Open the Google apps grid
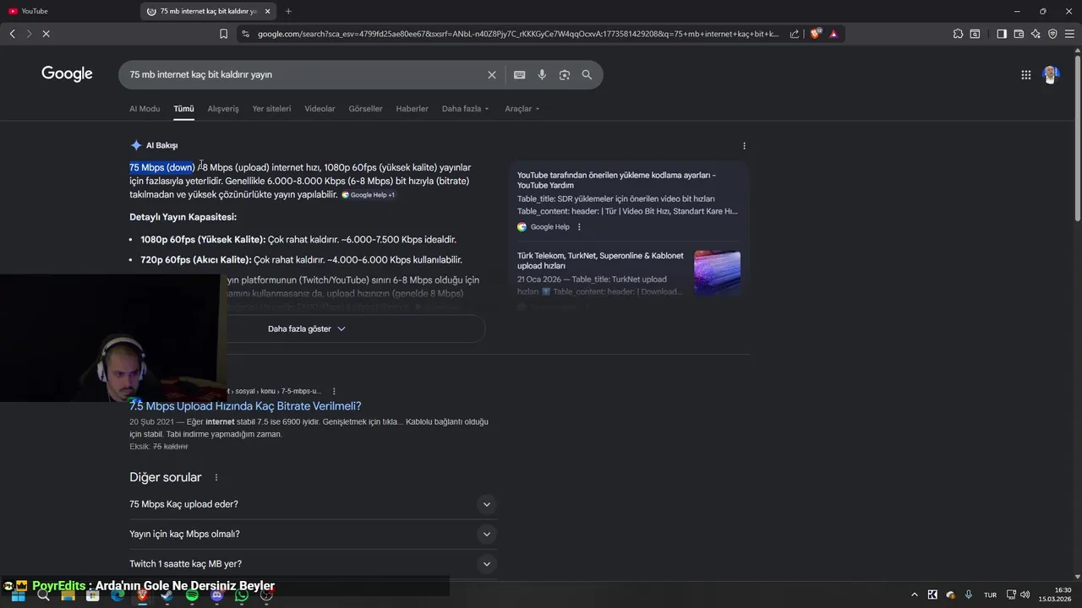This screenshot has height=608, width=1082. [1025, 74]
